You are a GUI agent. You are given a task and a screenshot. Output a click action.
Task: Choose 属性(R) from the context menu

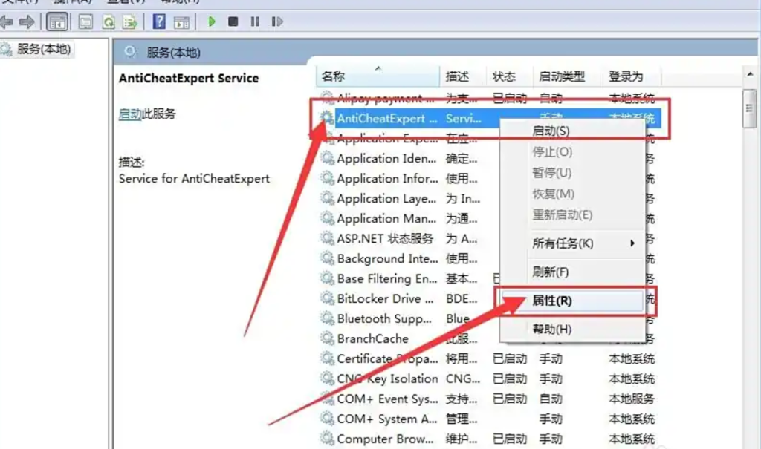pos(553,301)
